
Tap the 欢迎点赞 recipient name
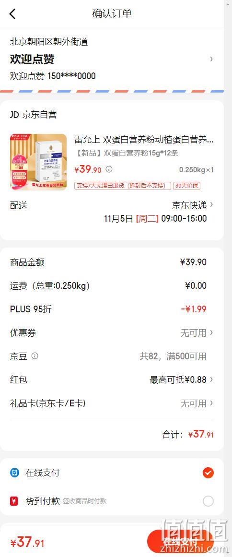32,59
